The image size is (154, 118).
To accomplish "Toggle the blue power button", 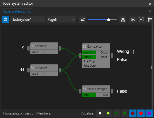I will pos(5,19).
